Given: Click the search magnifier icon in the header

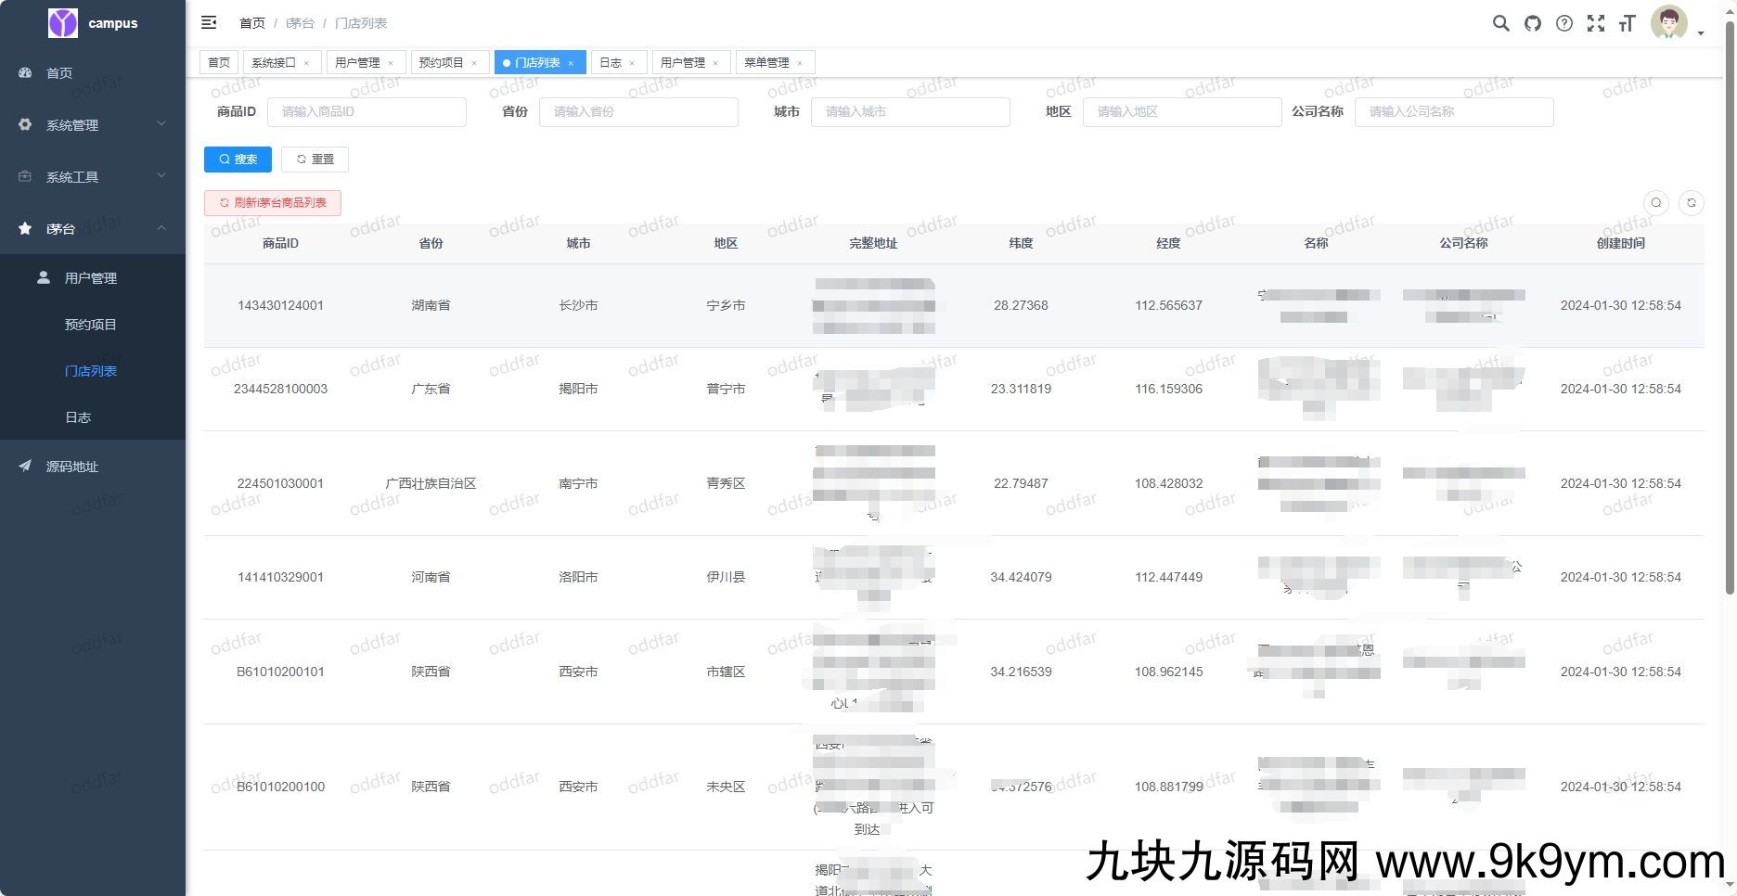Looking at the screenshot, I should pyautogui.click(x=1500, y=23).
